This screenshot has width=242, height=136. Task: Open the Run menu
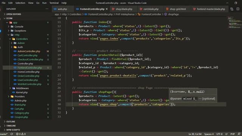44,3
